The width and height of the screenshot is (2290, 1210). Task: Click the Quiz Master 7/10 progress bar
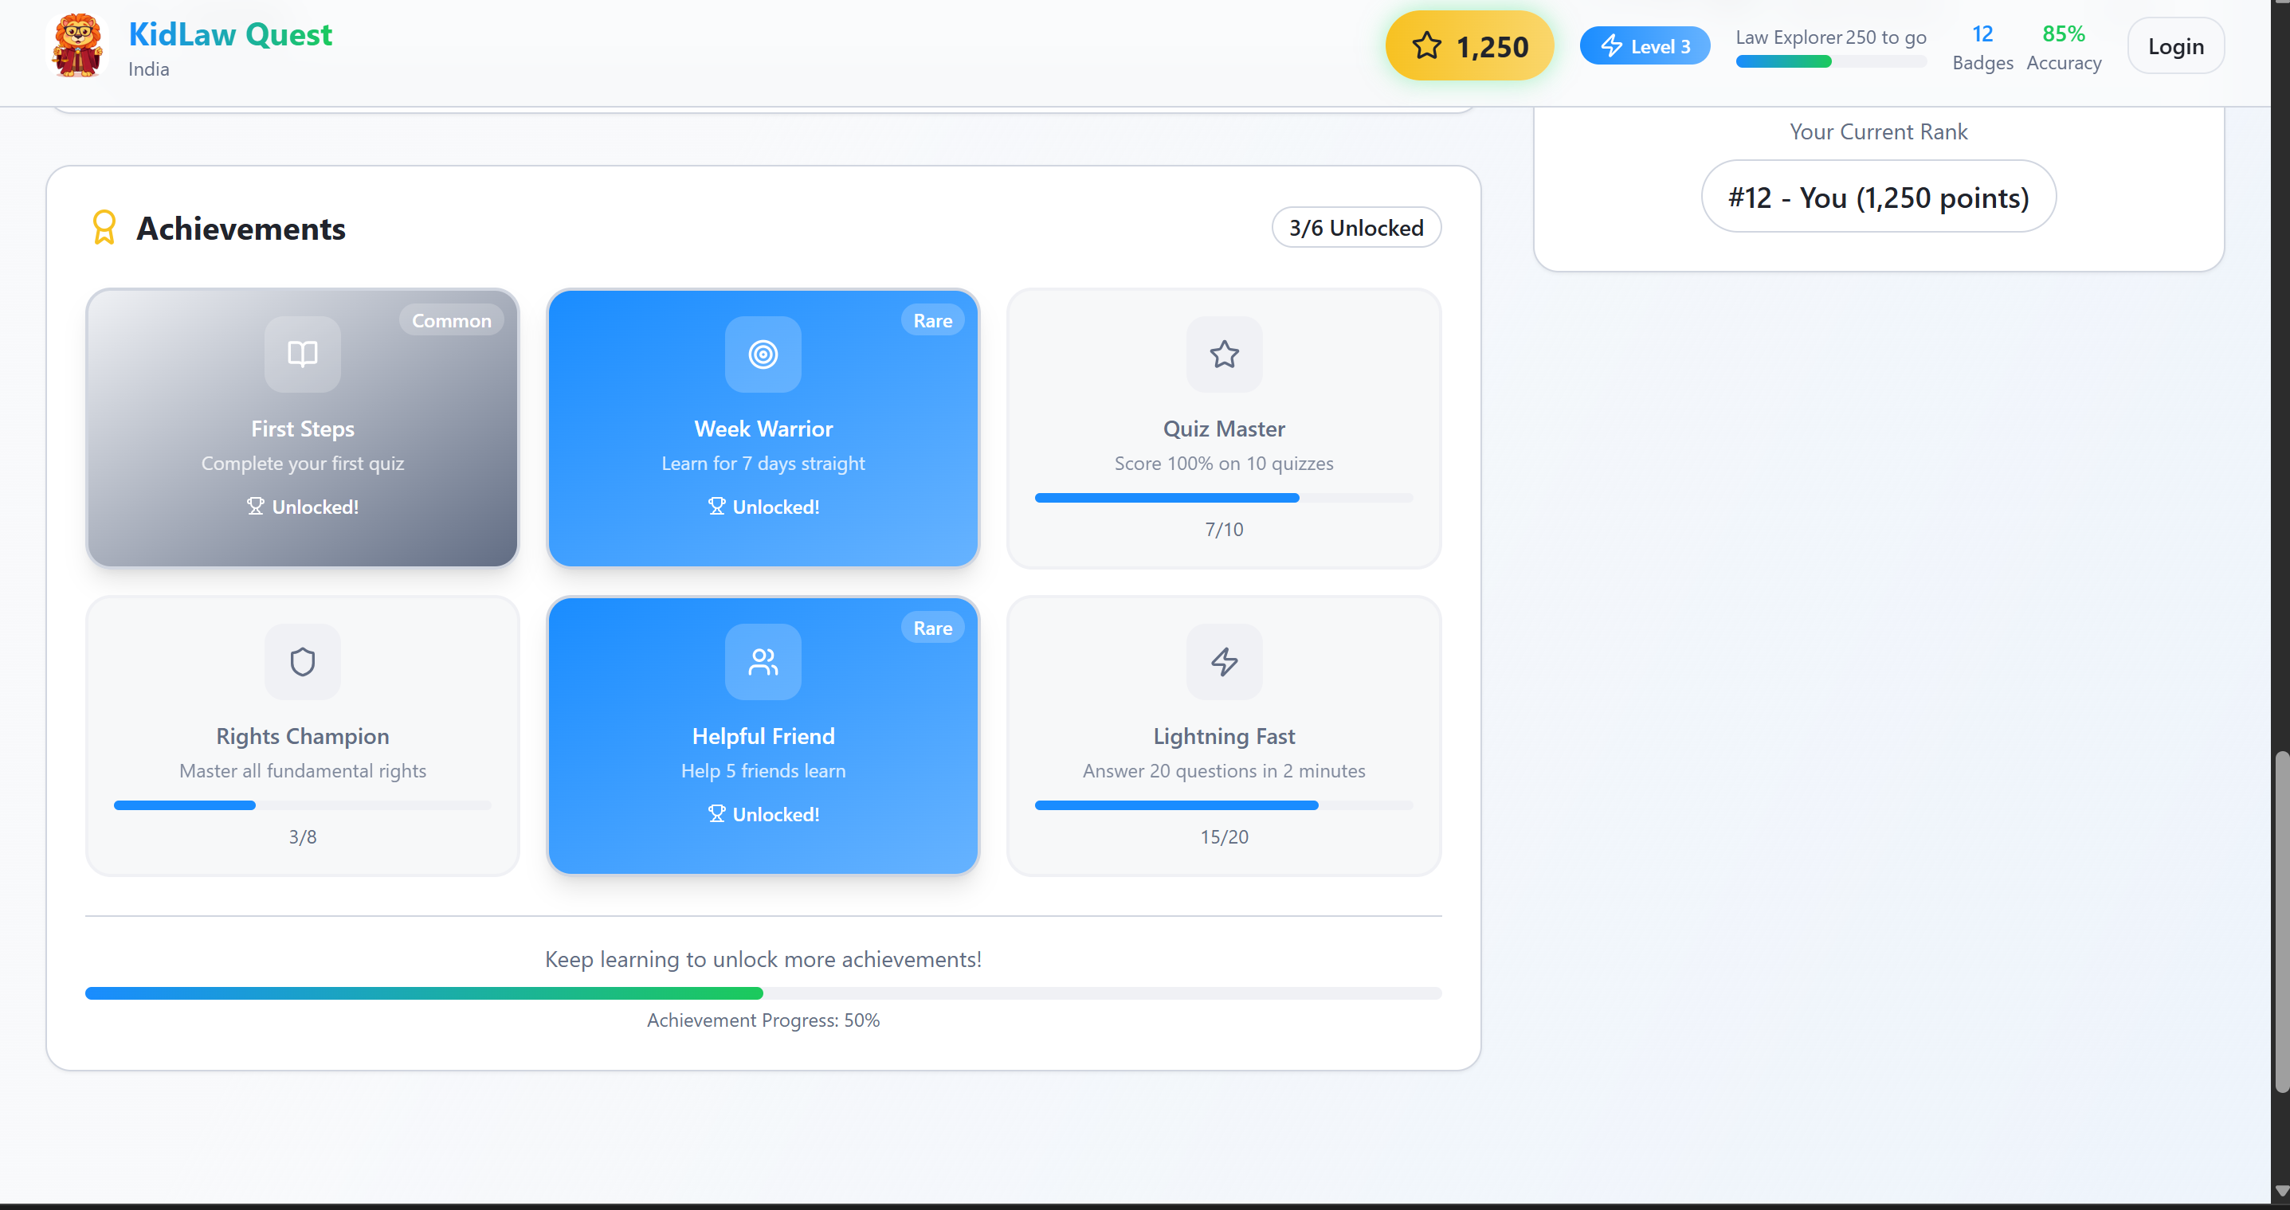point(1223,498)
